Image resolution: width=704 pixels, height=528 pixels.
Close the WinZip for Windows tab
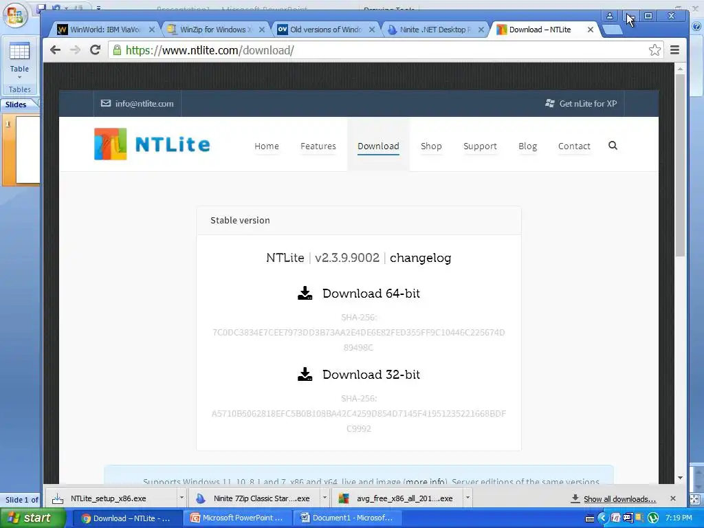(262, 30)
